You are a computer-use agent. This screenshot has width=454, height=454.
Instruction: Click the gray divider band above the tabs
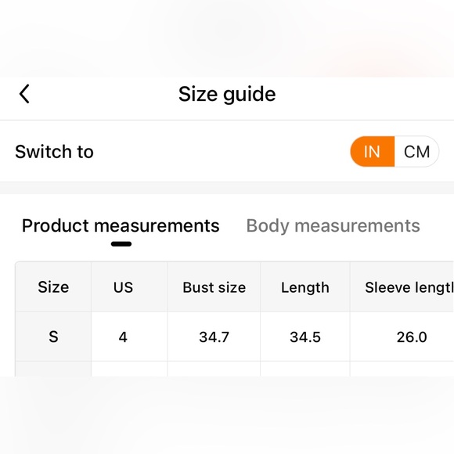[227, 188]
